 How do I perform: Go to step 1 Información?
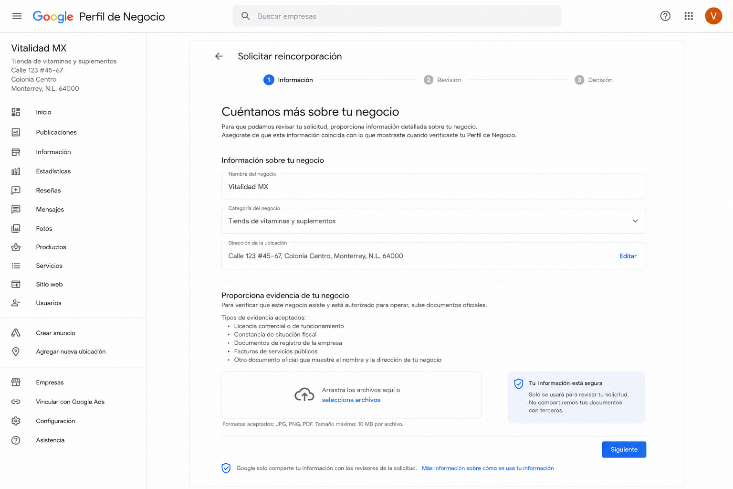(x=288, y=80)
